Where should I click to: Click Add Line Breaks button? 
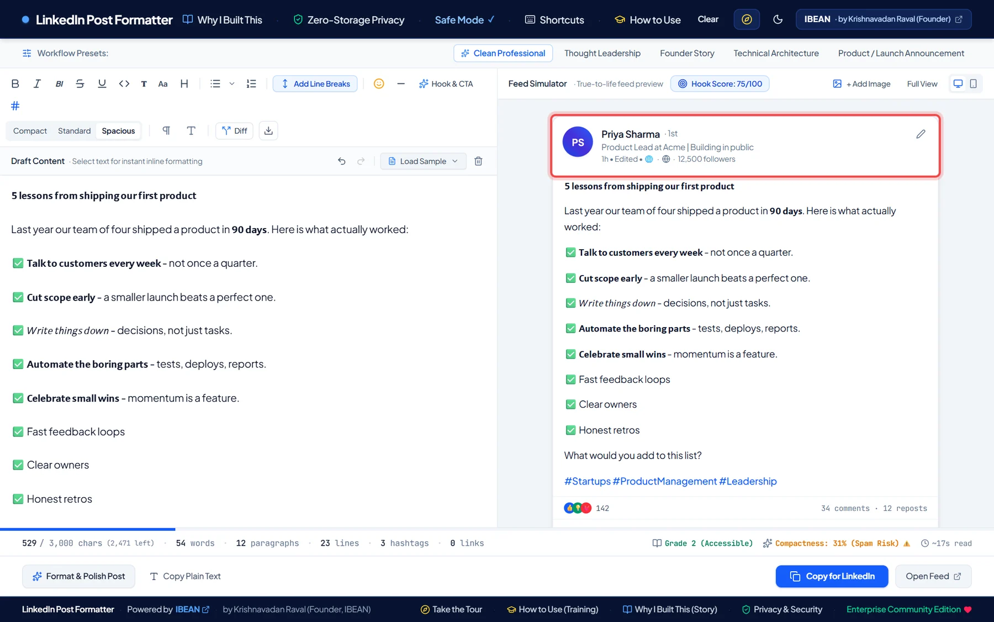click(x=315, y=84)
